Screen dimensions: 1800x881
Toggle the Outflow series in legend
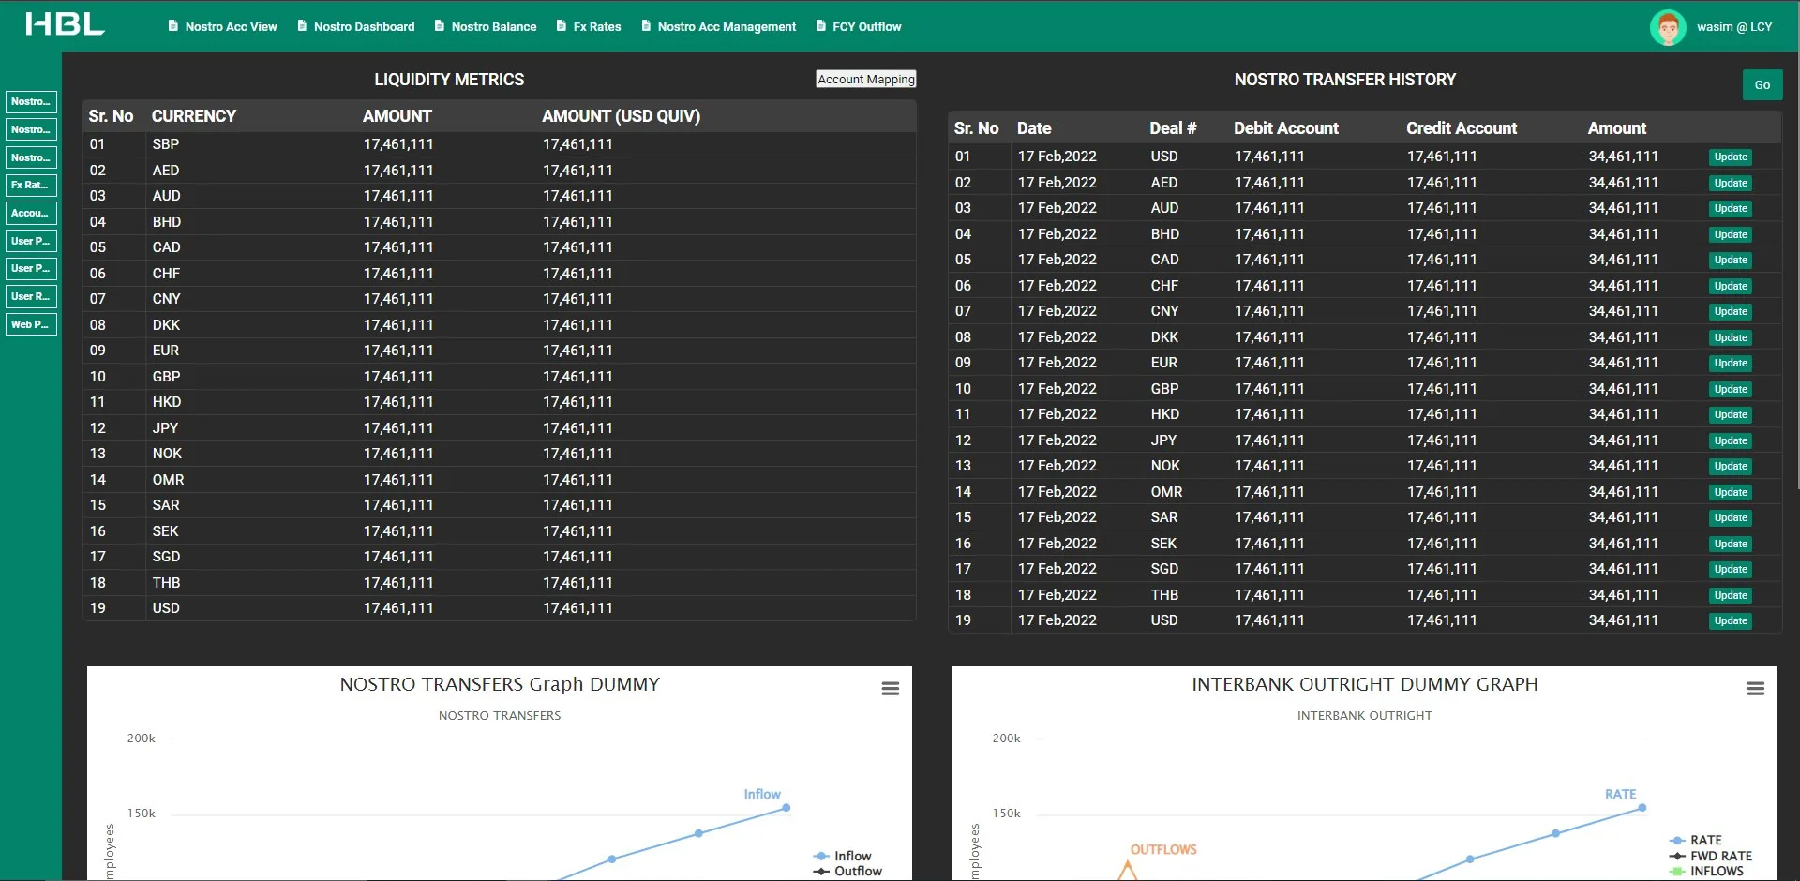point(847,871)
